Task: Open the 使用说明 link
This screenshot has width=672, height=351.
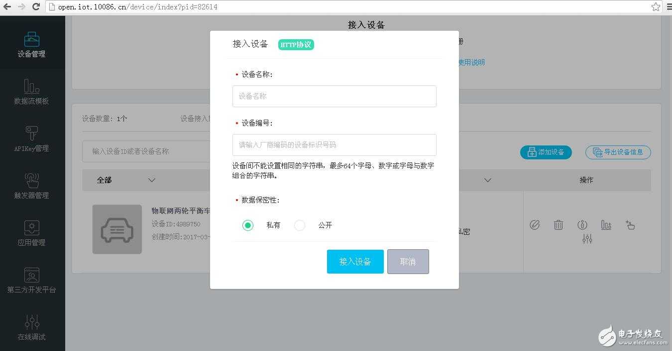Action: pyautogui.click(x=471, y=62)
